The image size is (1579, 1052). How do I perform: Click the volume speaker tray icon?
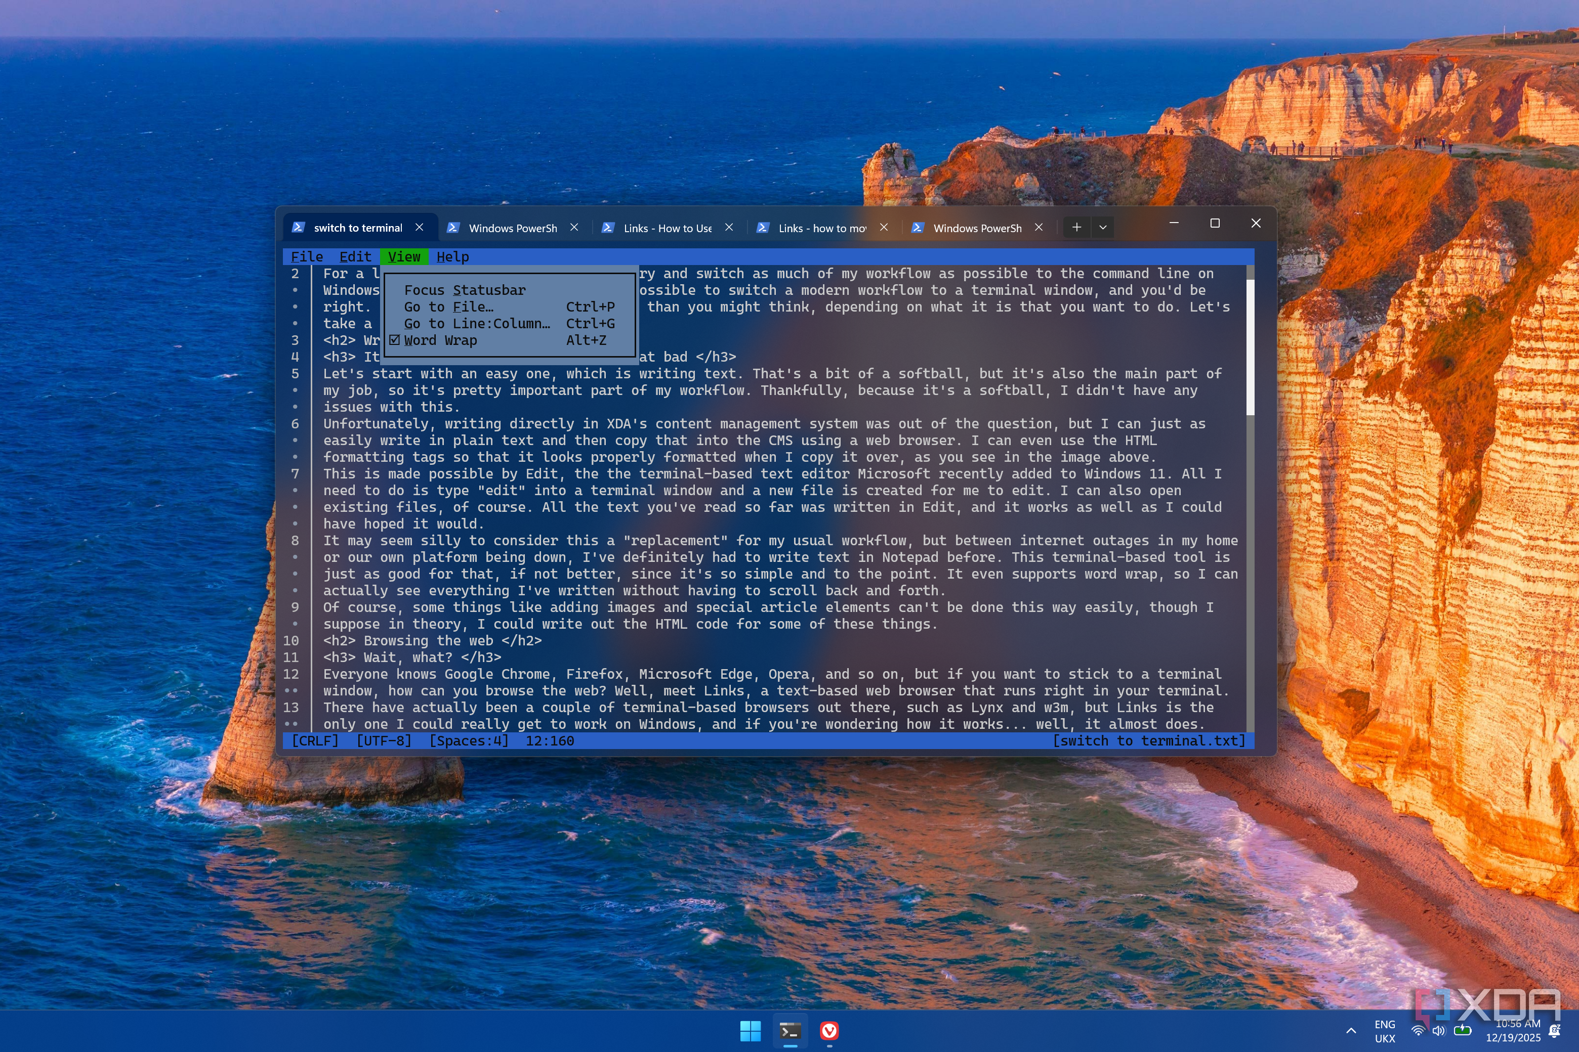pos(1438,1031)
